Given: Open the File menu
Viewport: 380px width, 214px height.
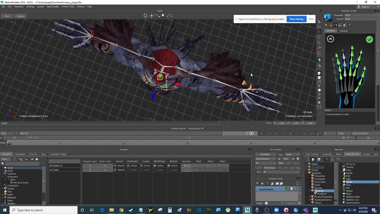Looking at the screenshot, I should tap(3, 7).
